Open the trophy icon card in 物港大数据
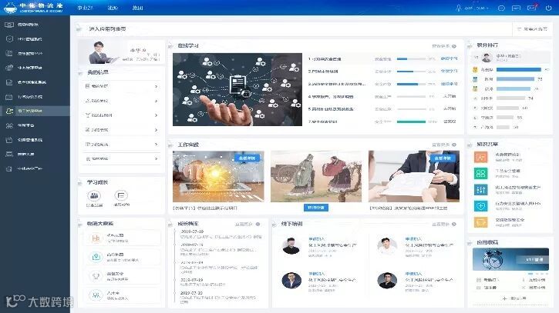 [x=123, y=276]
